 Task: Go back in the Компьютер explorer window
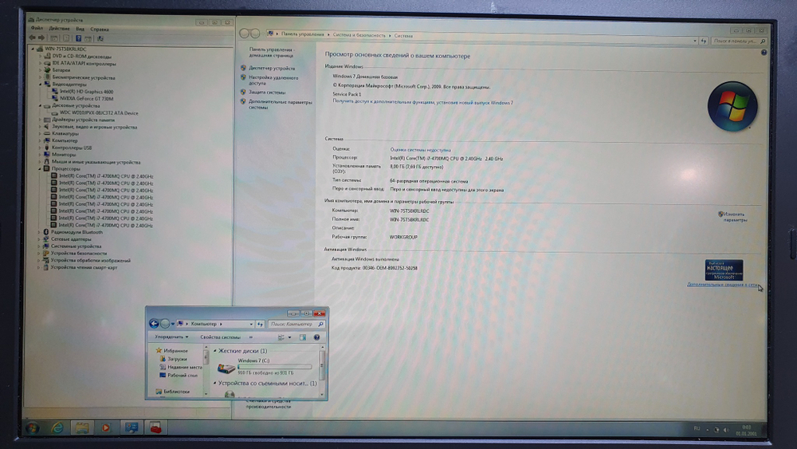pyautogui.click(x=154, y=324)
